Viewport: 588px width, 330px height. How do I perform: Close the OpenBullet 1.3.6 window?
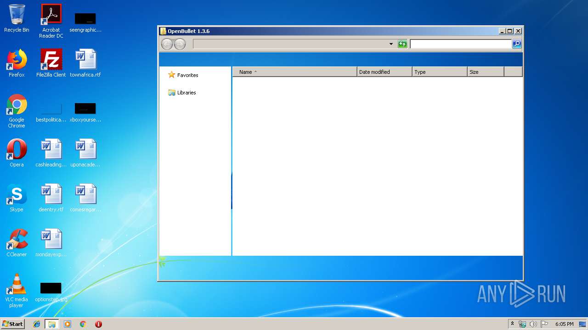pos(518,31)
